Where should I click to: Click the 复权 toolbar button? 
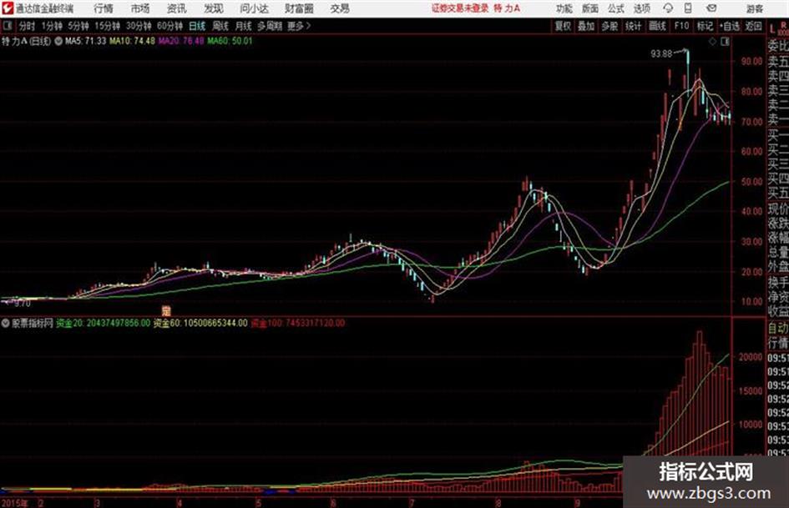[x=563, y=26]
